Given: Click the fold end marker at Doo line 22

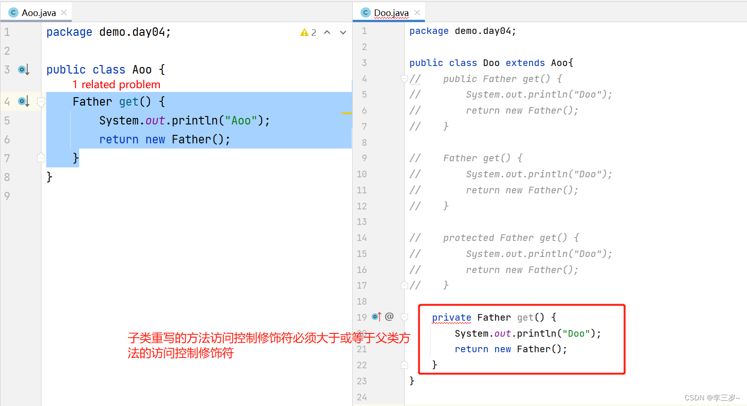Looking at the screenshot, I should [x=404, y=365].
